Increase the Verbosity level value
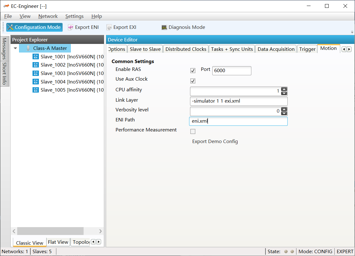This screenshot has height=256, width=355. [284, 109]
